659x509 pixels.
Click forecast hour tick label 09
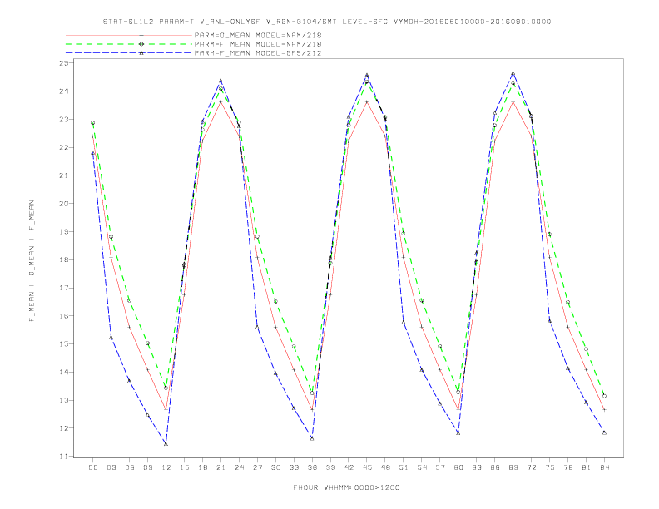click(147, 467)
